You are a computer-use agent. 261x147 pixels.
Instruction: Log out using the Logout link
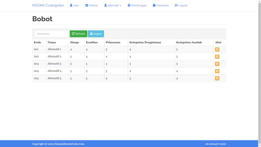pyautogui.click(x=181, y=5)
